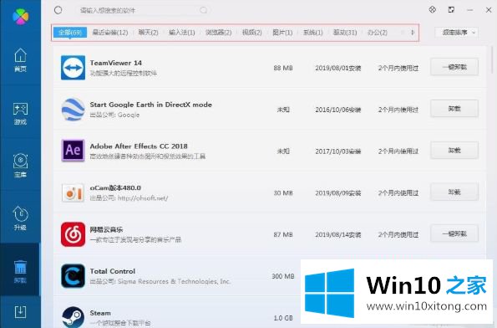Click the diamond skin icon in title bar
This screenshot has width=497, height=328.
click(433, 9)
